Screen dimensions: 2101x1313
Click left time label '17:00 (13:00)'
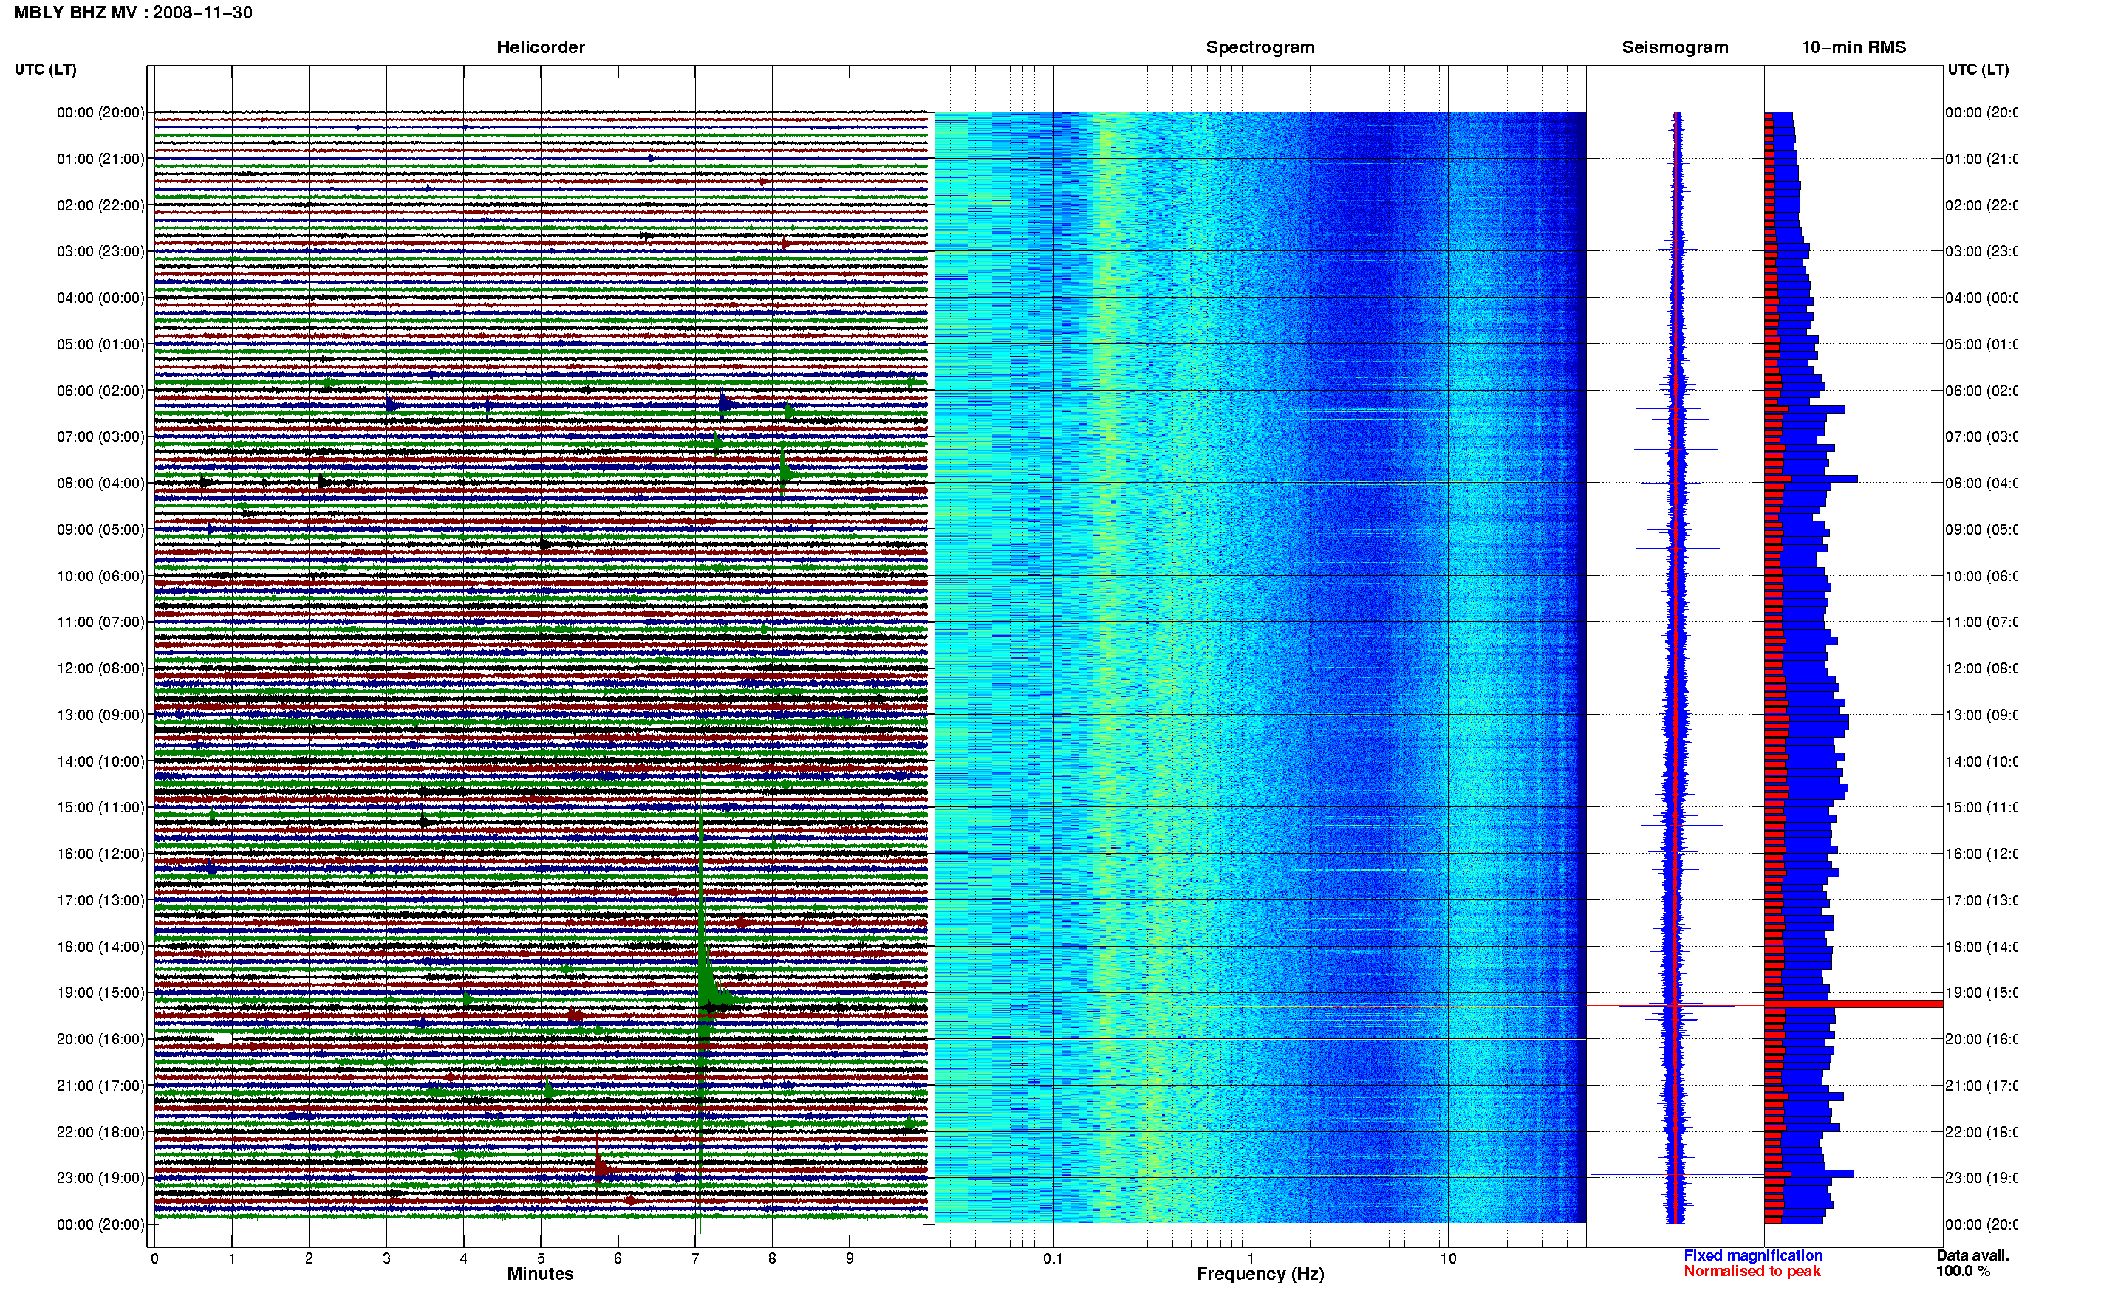click(x=100, y=900)
